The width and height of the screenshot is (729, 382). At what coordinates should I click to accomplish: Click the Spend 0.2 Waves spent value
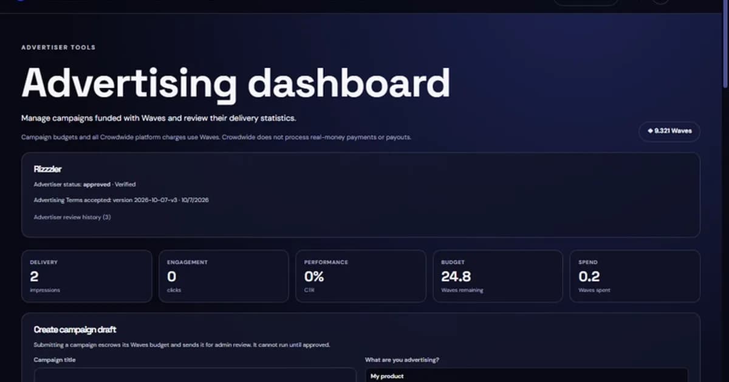(x=589, y=277)
